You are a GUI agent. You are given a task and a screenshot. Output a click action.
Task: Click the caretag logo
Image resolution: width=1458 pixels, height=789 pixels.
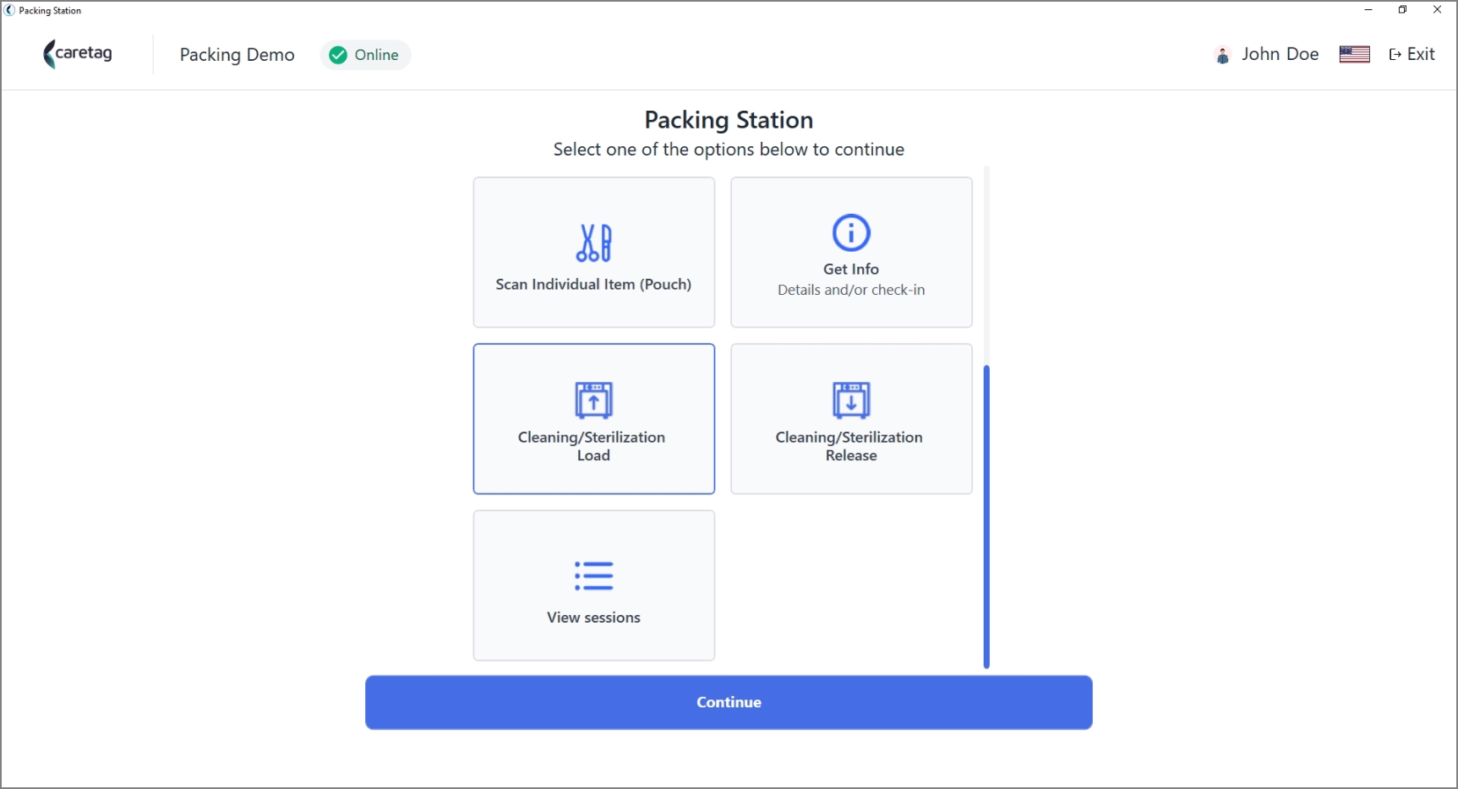point(78,54)
